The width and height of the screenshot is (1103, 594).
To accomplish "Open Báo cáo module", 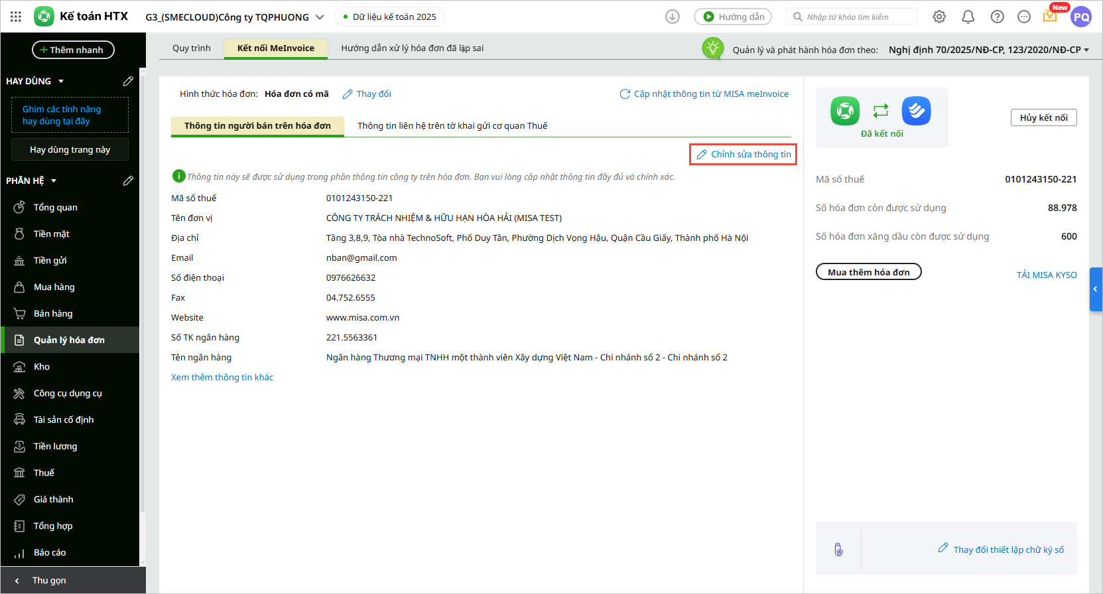I will (x=70, y=552).
